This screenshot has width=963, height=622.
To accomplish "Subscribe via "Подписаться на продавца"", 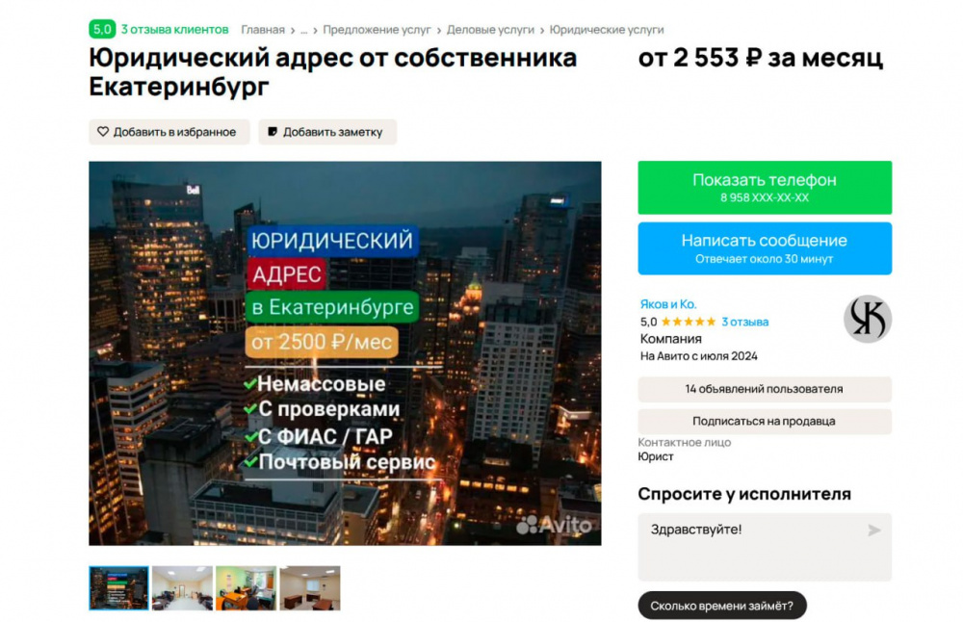I will 765,421.
